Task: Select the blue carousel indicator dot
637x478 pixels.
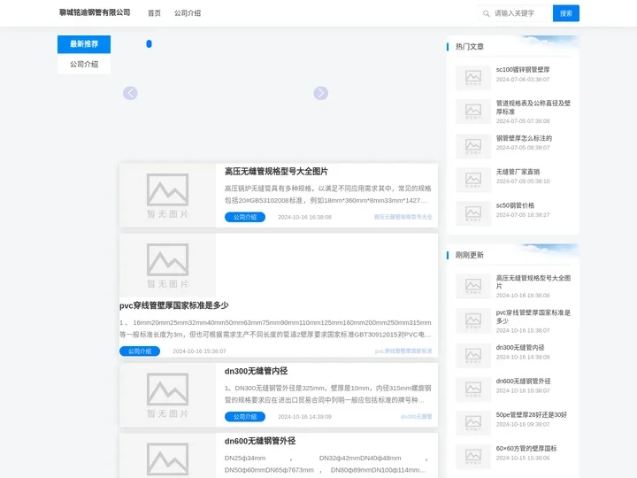Action: click(149, 43)
